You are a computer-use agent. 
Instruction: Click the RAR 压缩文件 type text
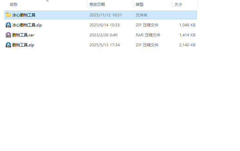[x=148, y=35]
